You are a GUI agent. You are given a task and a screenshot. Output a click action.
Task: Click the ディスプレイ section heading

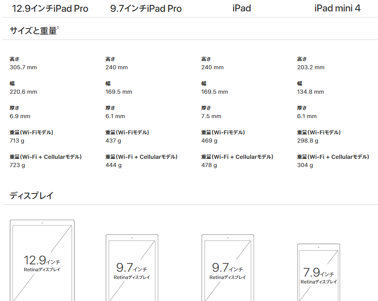[31, 196]
